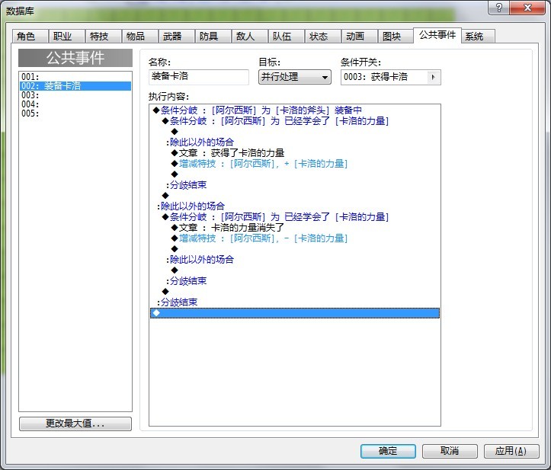551x470 pixels.
Task: Select the 图块 tab
Action: coord(396,36)
